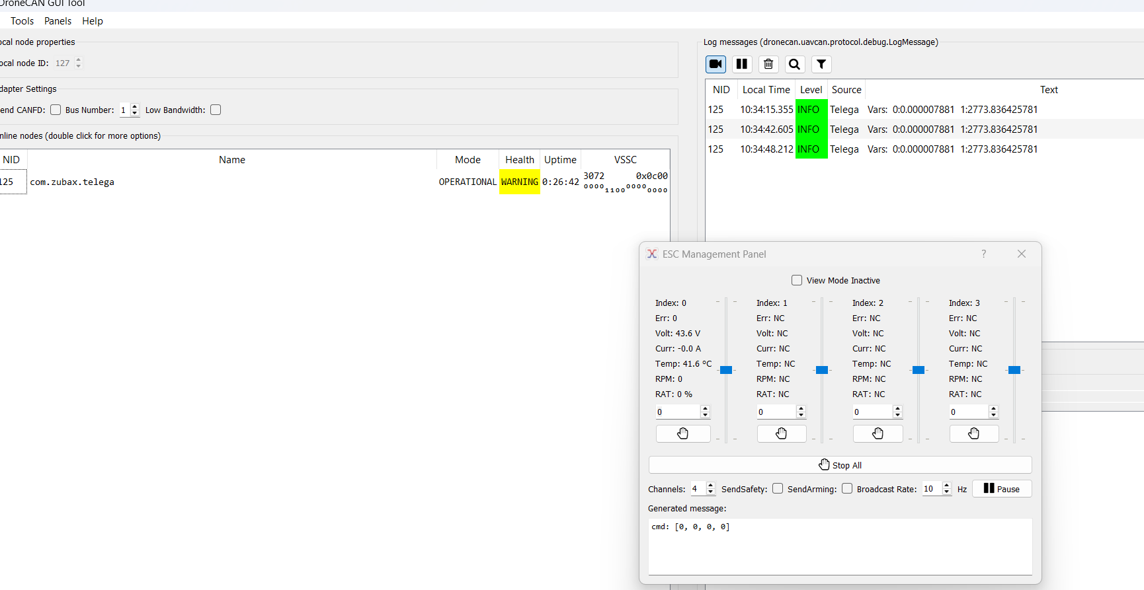Viewport: 1144px width, 590px height.
Task: Click the VSSC column header
Action: click(626, 160)
